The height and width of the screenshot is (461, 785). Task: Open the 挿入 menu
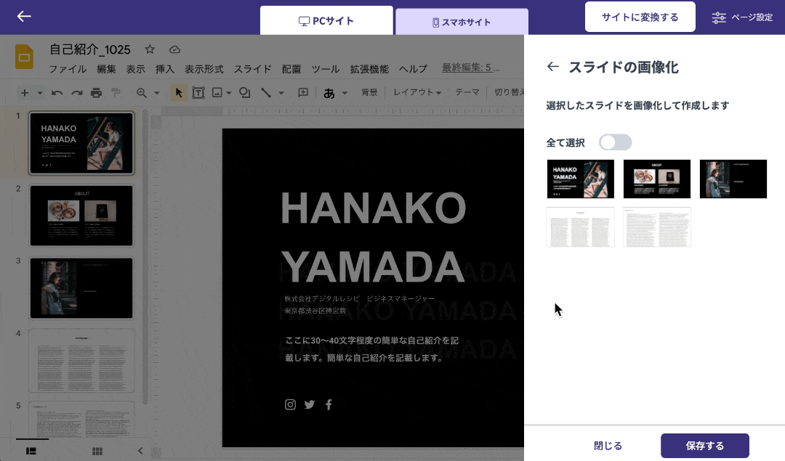165,69
